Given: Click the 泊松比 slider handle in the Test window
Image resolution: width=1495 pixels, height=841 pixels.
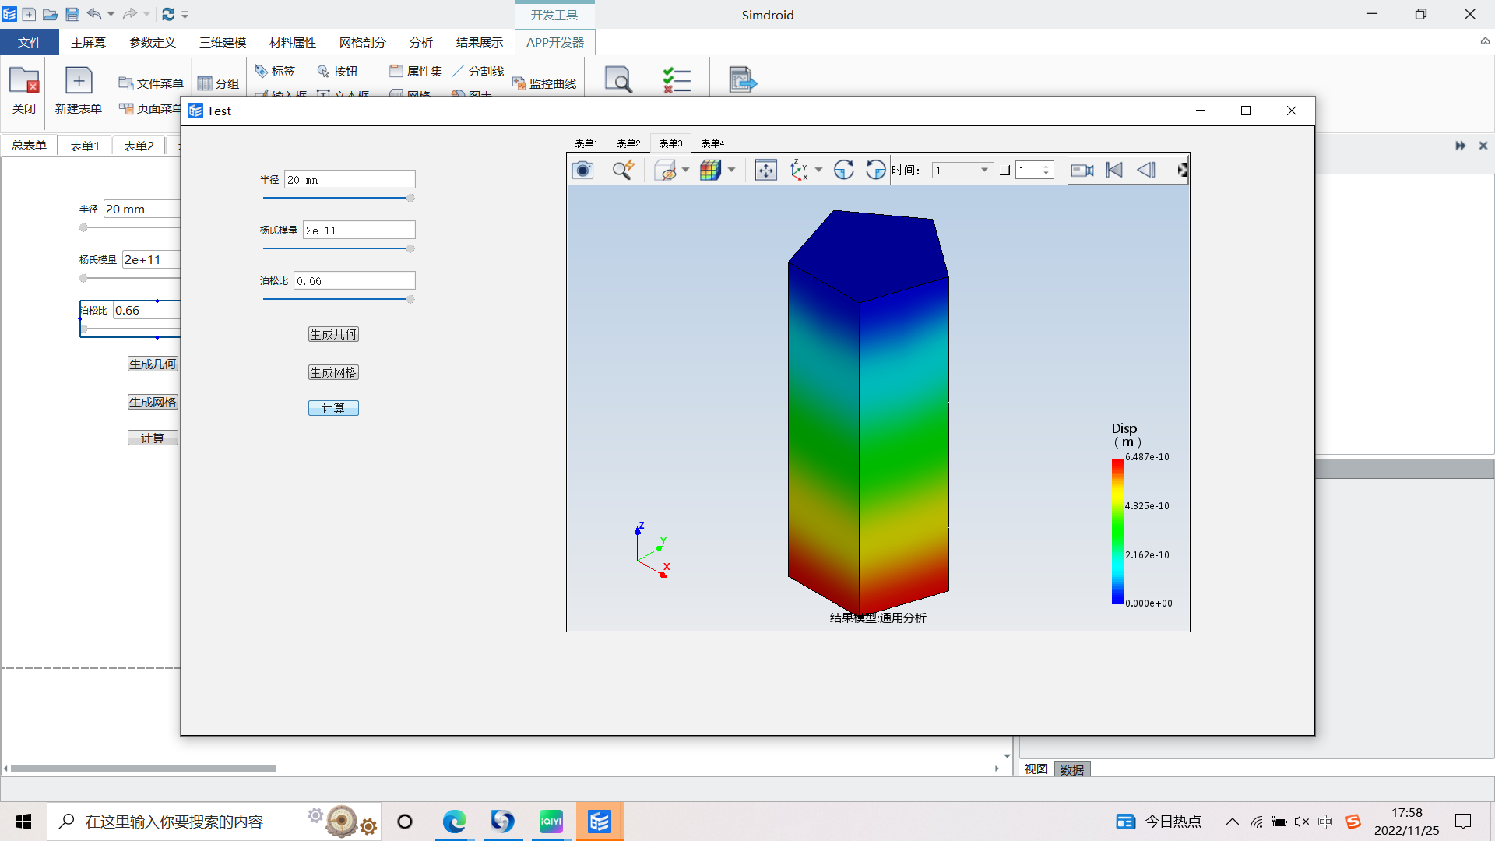Looking at the screenshot, I should click(x=410, y=299).
